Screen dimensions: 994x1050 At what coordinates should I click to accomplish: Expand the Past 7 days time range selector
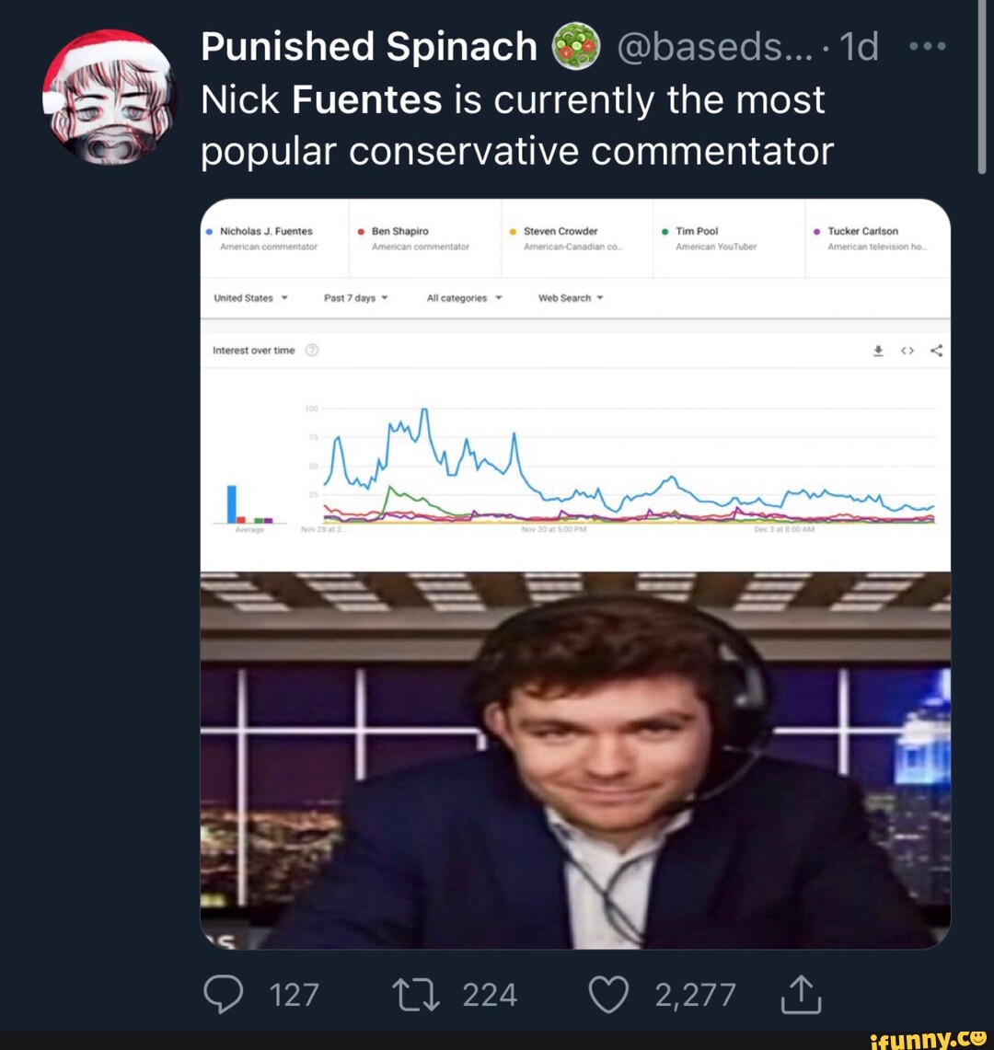click(356, 297)
